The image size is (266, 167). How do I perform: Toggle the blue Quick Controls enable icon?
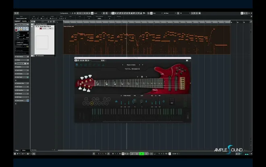[x=28, y=101]
